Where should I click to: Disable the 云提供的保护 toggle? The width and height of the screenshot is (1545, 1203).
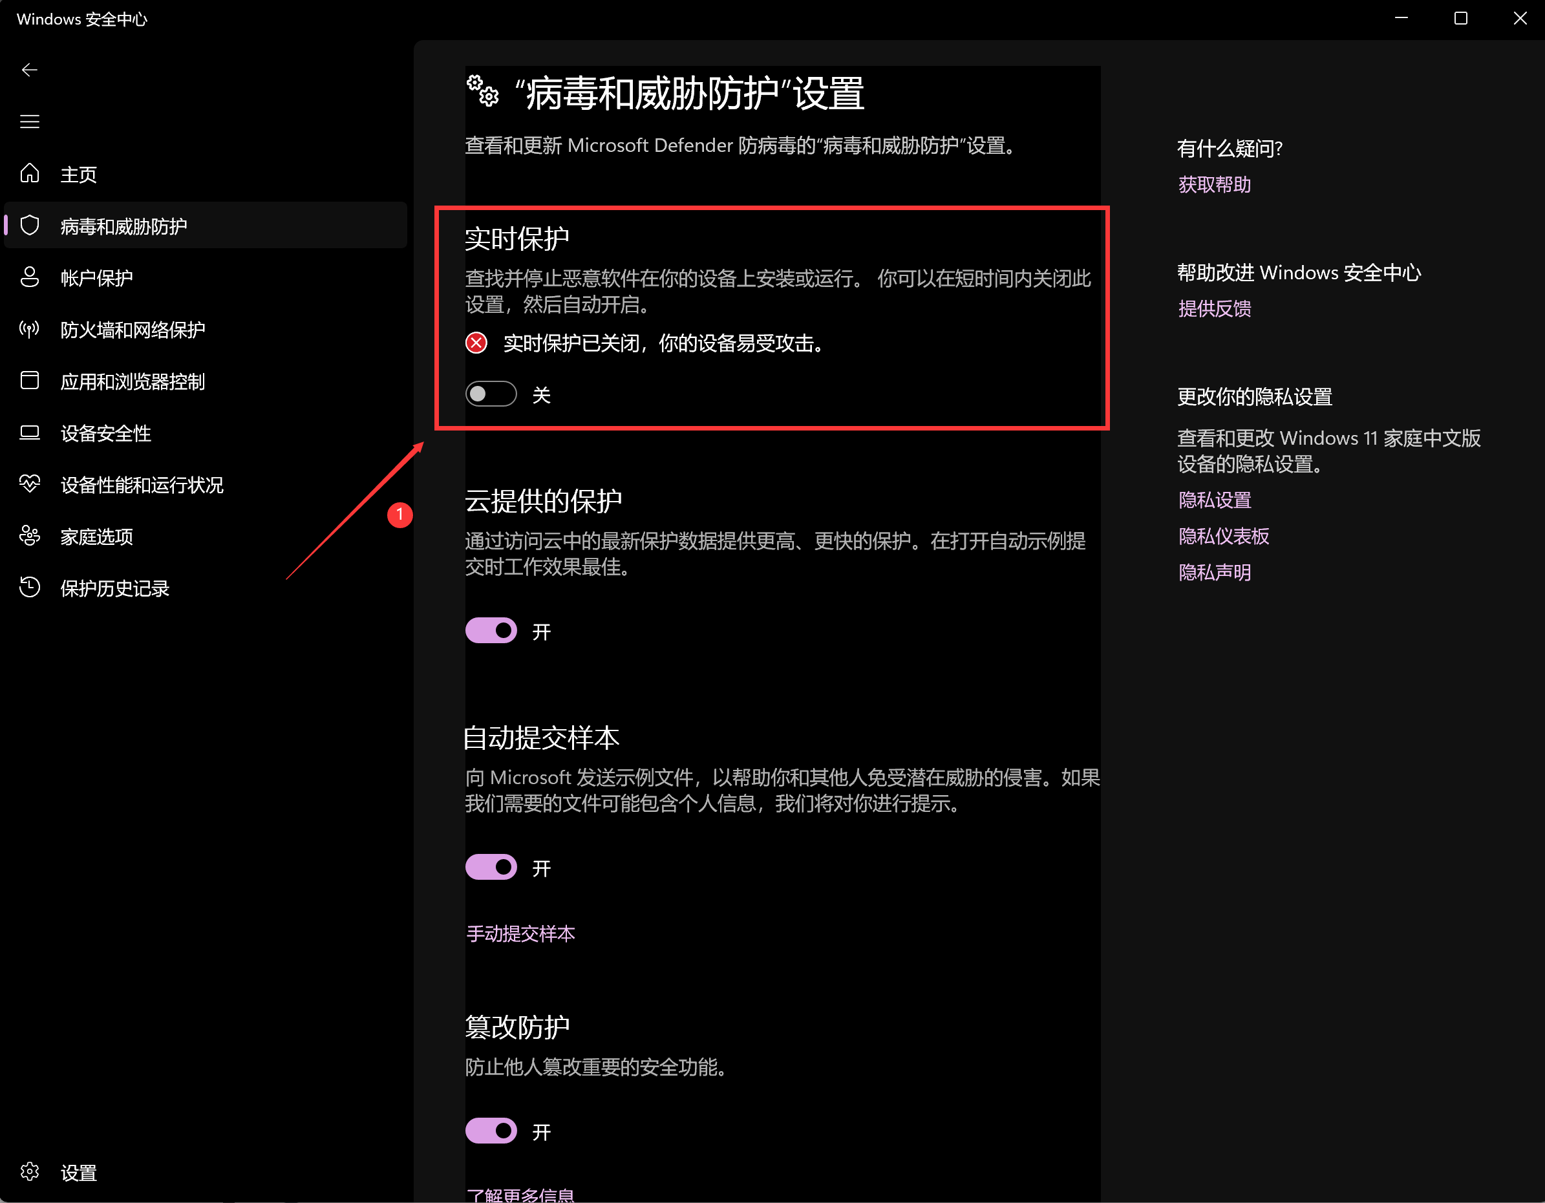point(491,630)
